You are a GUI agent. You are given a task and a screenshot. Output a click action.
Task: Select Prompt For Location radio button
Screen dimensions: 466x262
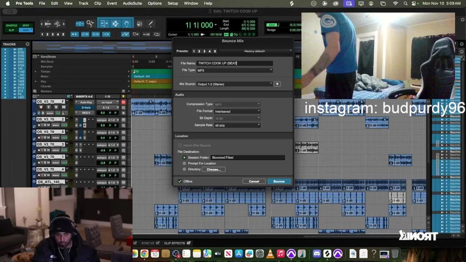(184, 163)
